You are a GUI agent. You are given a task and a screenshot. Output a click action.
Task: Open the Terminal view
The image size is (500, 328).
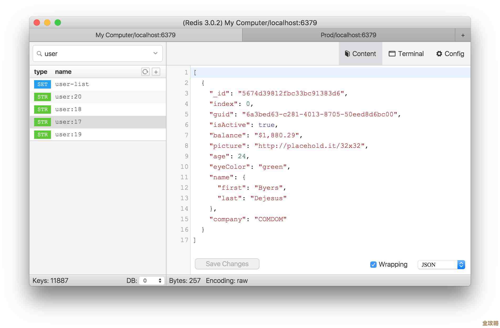(406, 54)
